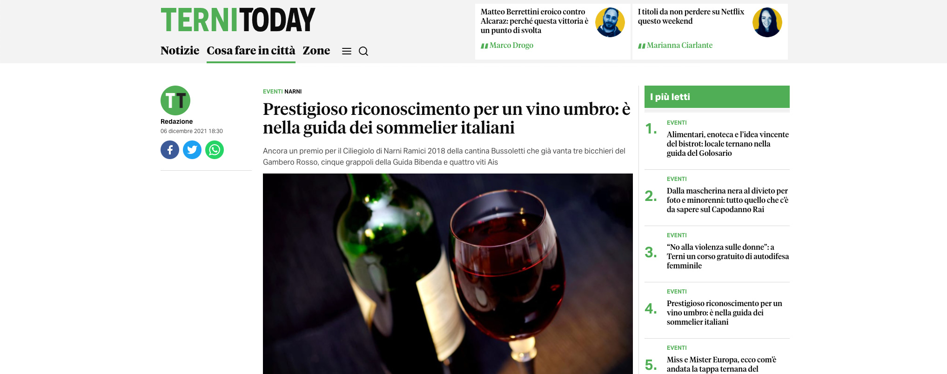Click the NARNI location tag

[x=293, y=92]
